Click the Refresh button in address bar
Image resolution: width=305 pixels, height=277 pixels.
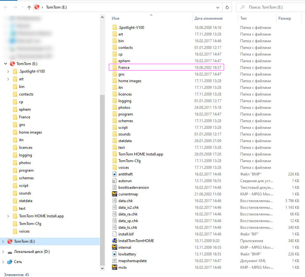tap(227, 7)
